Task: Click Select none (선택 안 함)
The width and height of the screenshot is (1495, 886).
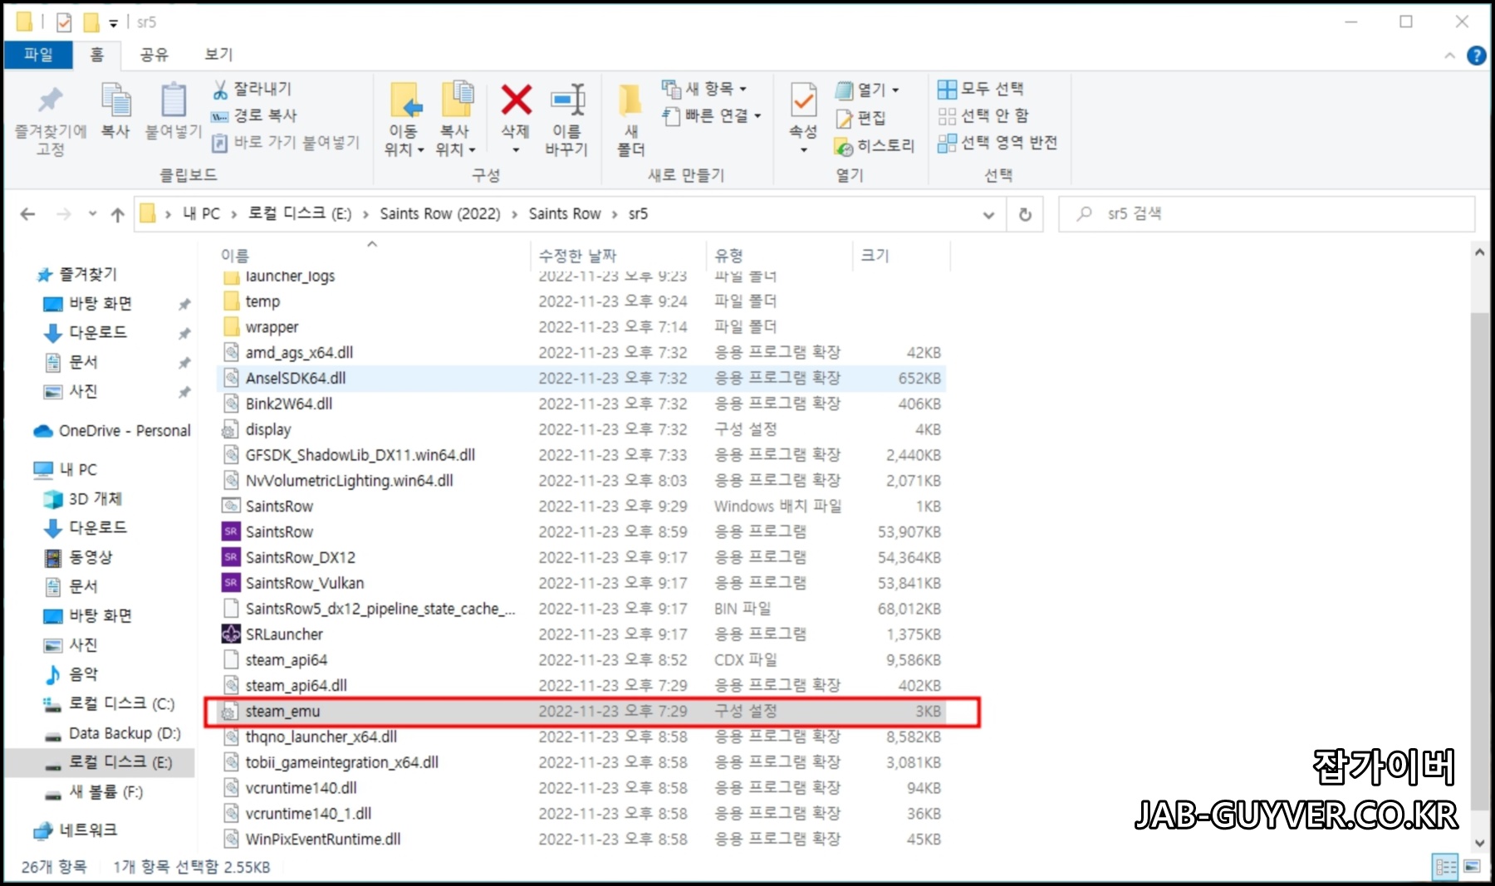Action: [983, 115]
